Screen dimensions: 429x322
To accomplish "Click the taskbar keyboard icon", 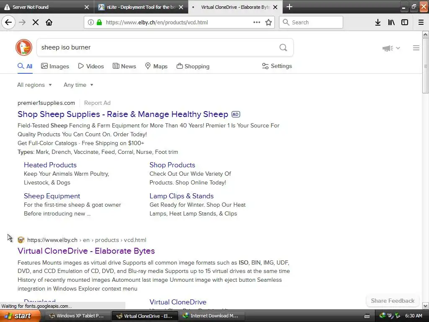I will click(367, 316).
